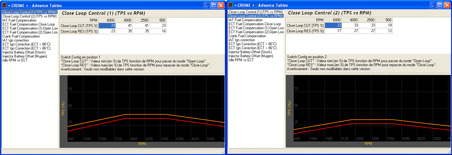
Task: Select ECT Ign Correction (ECT < 86°C) in left list
Action: tap(26, 44)
